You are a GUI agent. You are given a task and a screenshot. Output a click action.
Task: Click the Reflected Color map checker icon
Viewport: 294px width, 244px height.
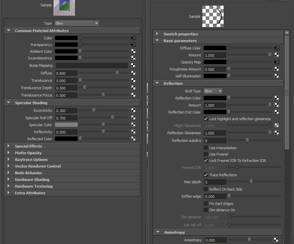click(133, 139)
